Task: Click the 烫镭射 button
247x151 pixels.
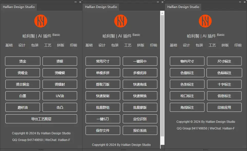Action: 60,84
